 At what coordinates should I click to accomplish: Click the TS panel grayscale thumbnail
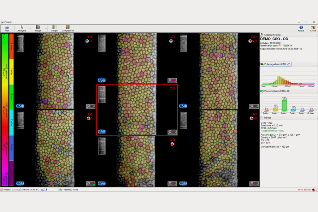tap(20, 43)
